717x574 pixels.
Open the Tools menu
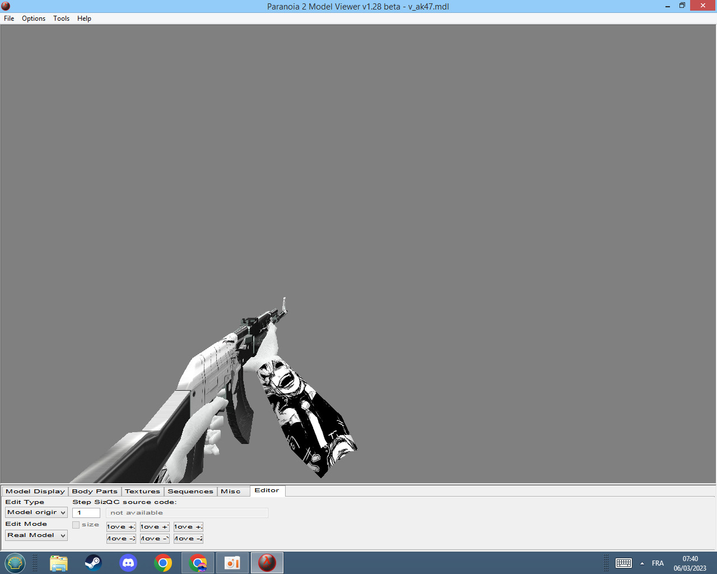click(x=61, y=18)
